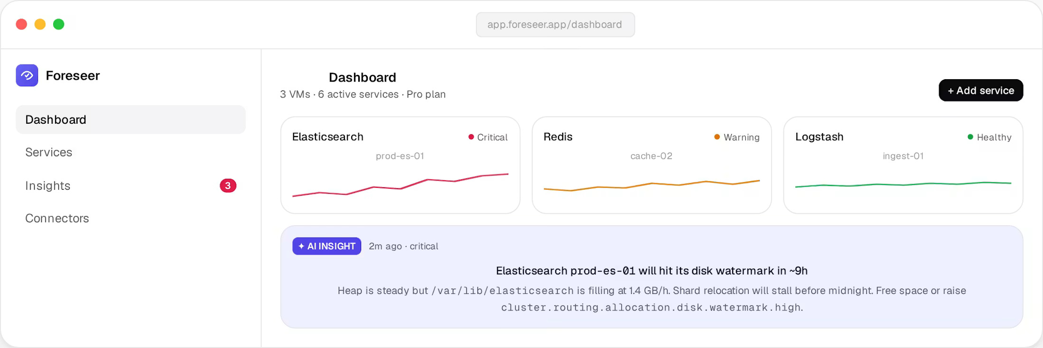Click the AI INSIGHT badge
The height and width of the screenshot is (348, 1043).
coord(326,246)
